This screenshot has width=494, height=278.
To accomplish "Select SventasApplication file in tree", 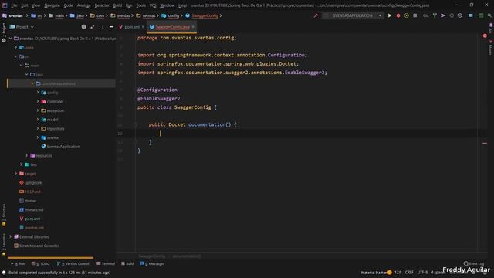I will click(63, 147).
